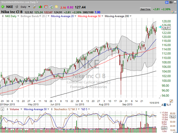Image resolution: width=178 pixels, height=133 pixels.
Task: Click the green plus add-symbol icon
Action: point(3,7)
